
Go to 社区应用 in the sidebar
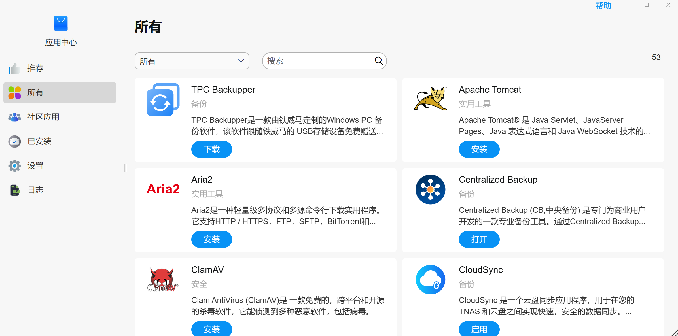tap(60, 117)
